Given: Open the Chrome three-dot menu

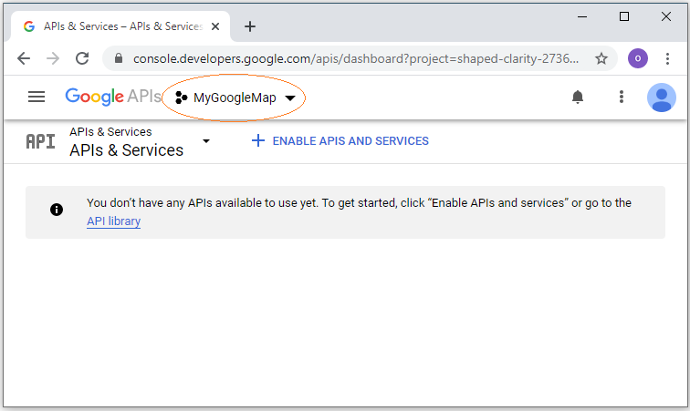Looking at the screenshot, I should [x=667, y=58].
